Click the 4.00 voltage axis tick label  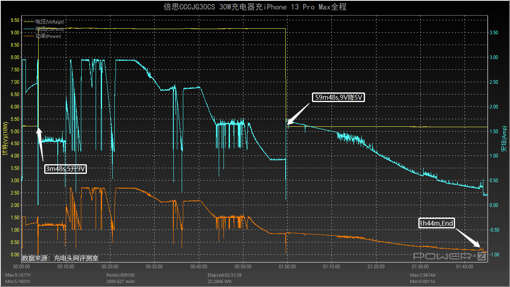pos(15,156)
